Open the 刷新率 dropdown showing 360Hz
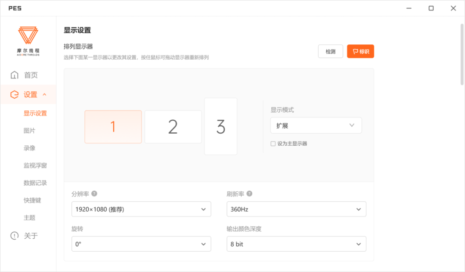 click(296, 209)
